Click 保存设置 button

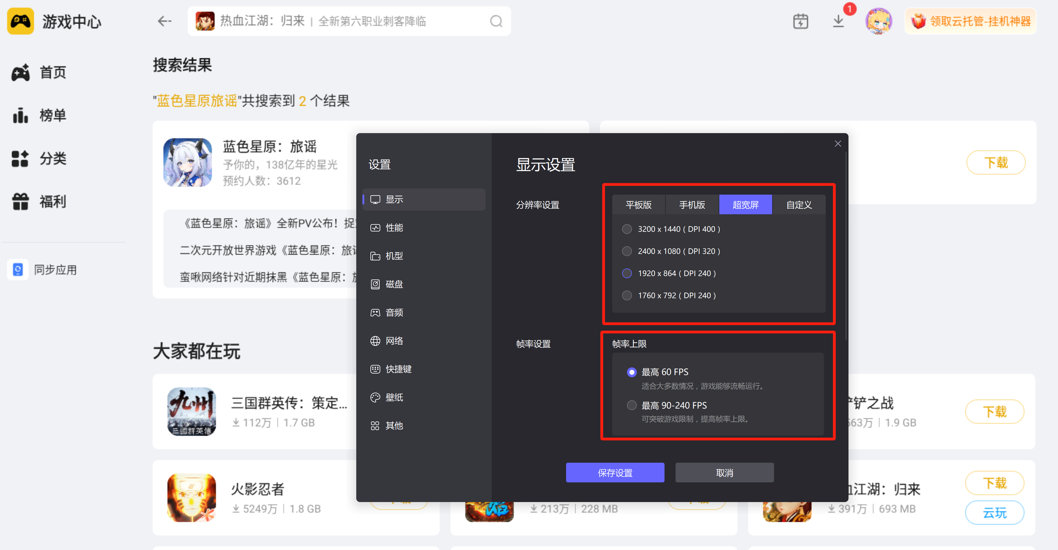tap(615, 473)
